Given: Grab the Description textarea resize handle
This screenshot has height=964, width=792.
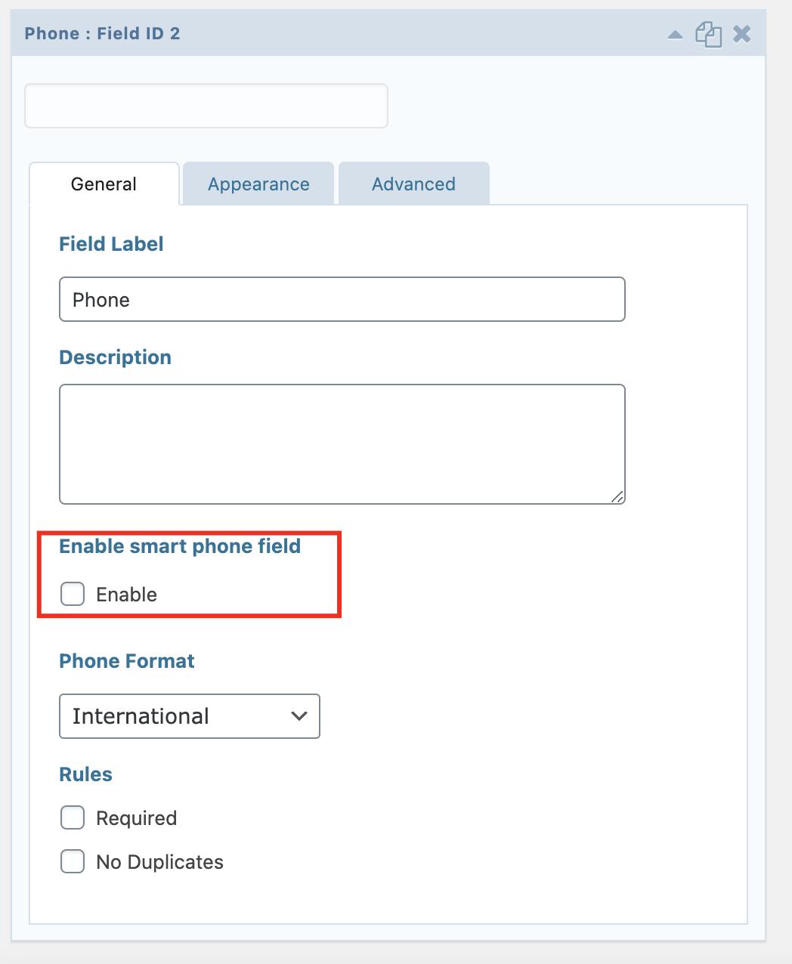Looking at the screenshot, I should (617, 496).
